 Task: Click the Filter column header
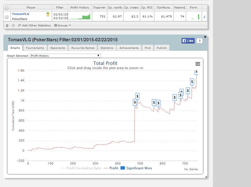pos(60,8)
